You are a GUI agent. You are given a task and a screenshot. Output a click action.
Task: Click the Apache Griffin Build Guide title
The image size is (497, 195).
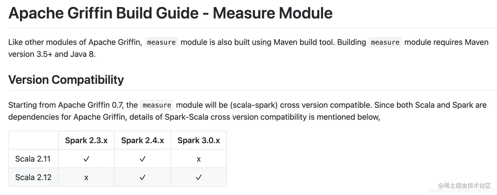pos(170,13)
